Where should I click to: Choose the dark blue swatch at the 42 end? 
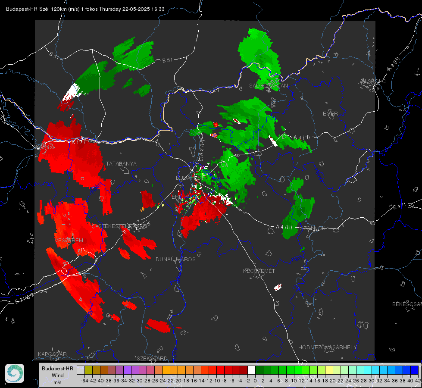click(415, 370)
